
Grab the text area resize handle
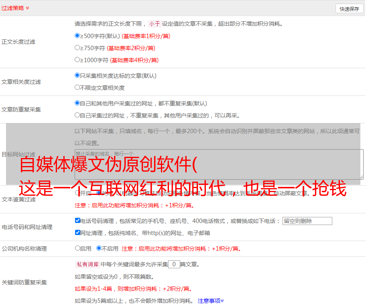(361, 177)
